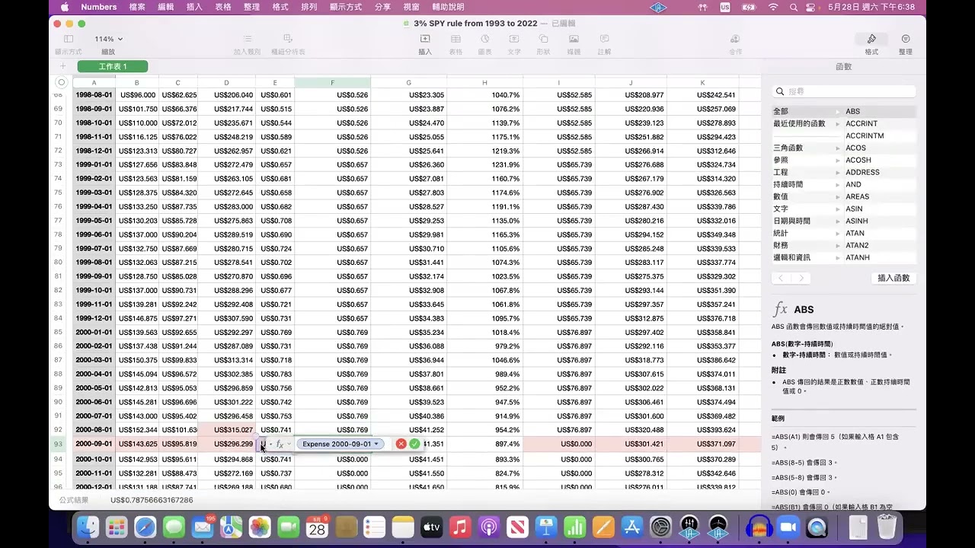Image resolution: width=975 pixels, height=548 pixels.
Task: Select the 工作表 1 sheet tab
Action: tap(113, 67)
